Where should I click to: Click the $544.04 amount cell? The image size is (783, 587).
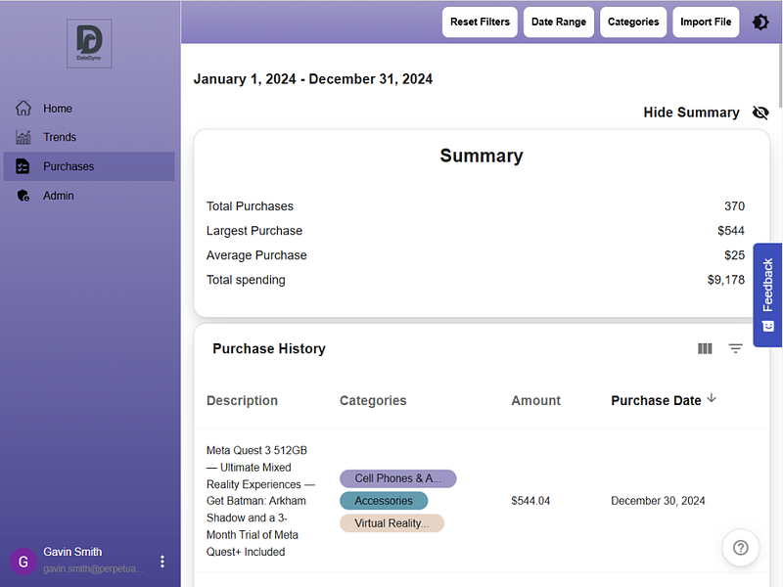[530, 501]
